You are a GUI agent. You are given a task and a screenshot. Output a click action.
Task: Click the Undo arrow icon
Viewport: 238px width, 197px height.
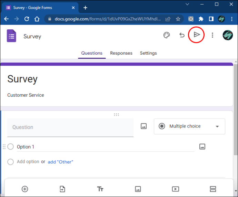tap(182, 35)
